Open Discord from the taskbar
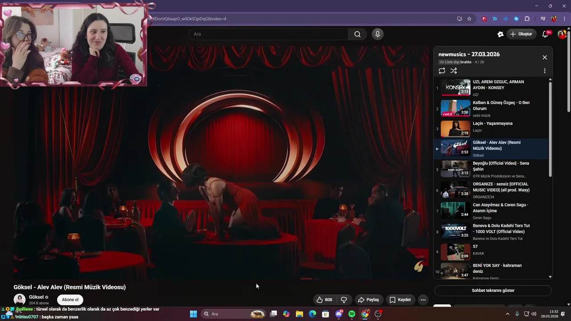 pyautogui.click(x=339, y=314)
